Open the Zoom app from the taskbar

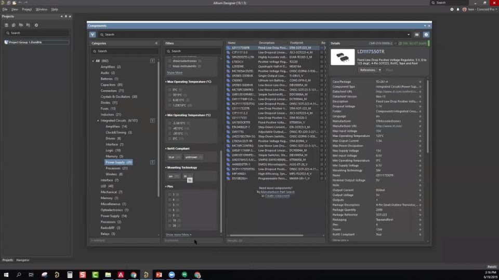pyautogui.click(x=172, y=275)
